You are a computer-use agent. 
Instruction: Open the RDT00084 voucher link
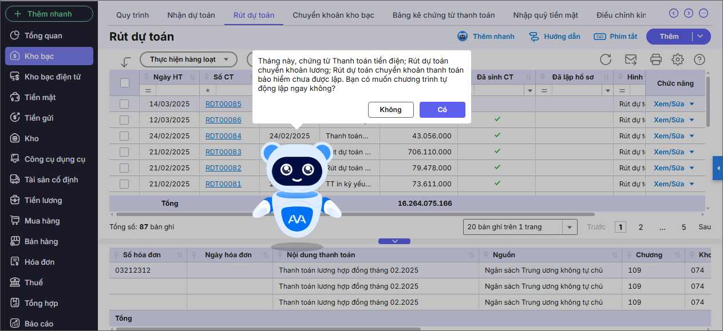223,136
